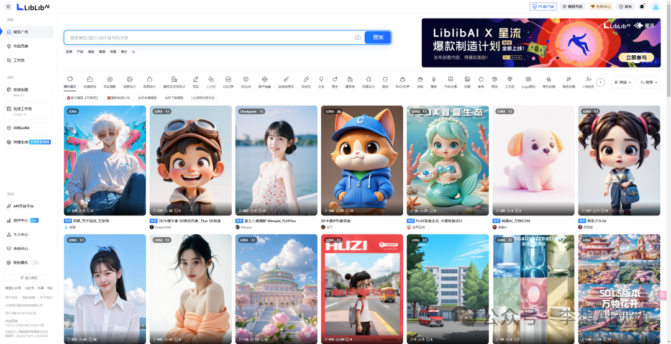Open the 模型广场 sidebar item

[x=29, y=32]
